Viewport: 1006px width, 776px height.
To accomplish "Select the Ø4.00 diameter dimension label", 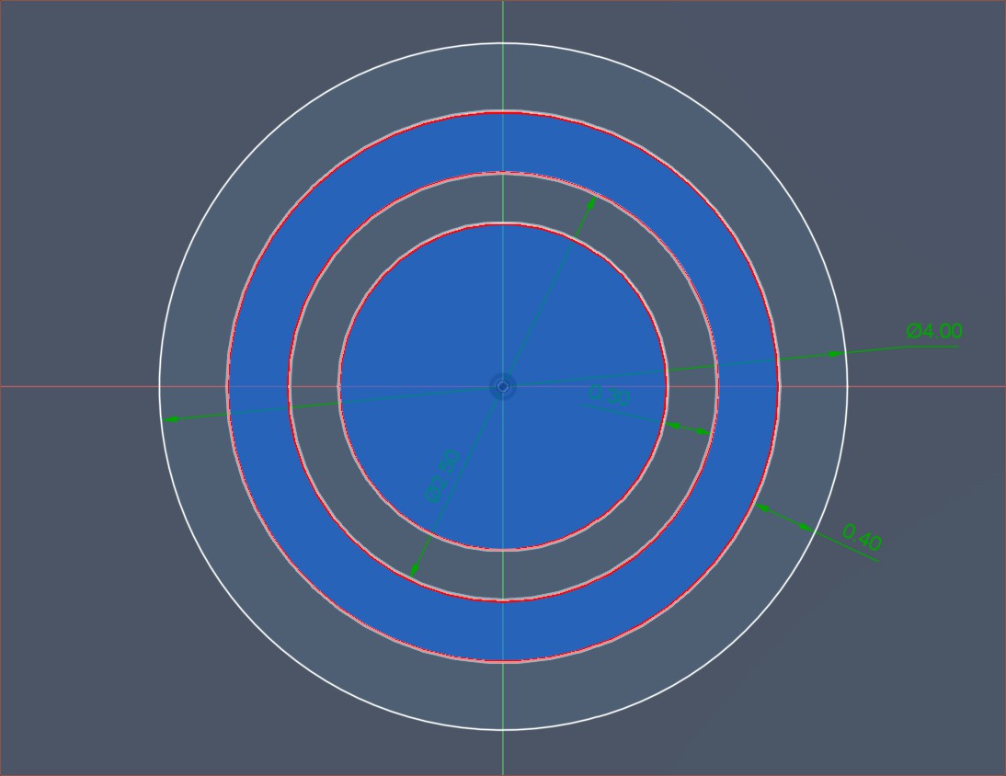I will (933, 331).
